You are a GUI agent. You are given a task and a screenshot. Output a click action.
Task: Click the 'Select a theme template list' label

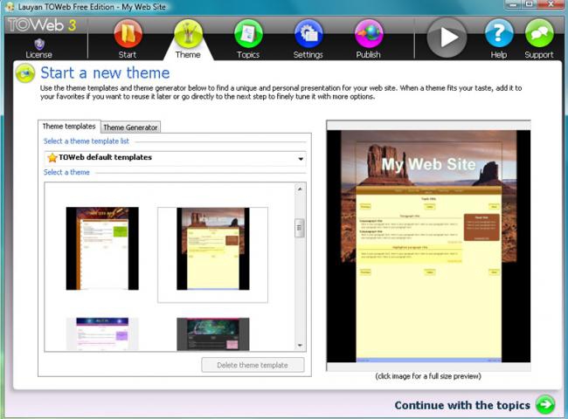(87, 141)
